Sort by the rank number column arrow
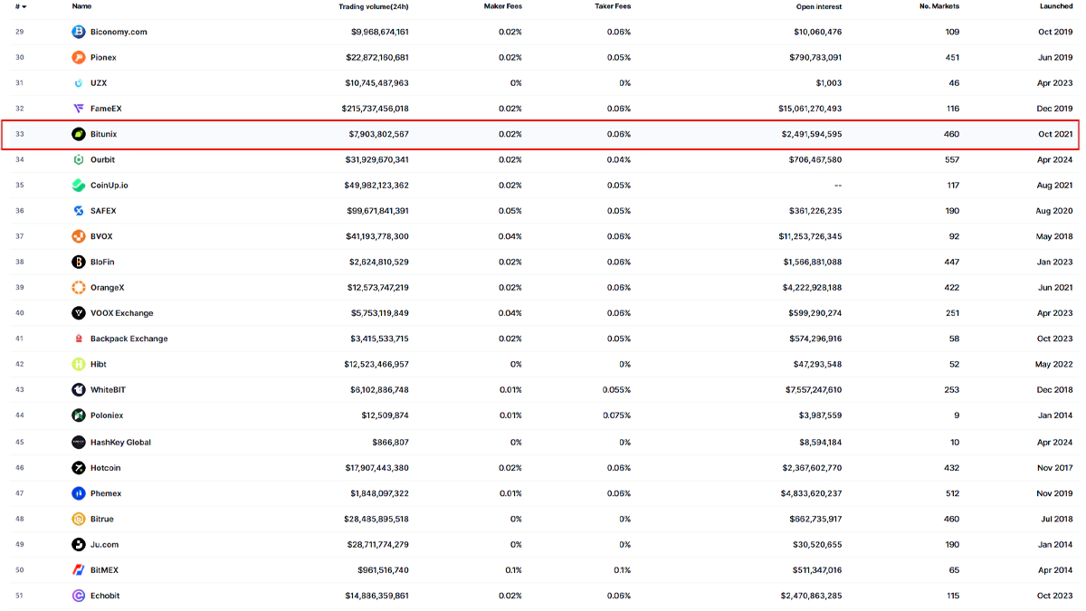The height and width of the screenshot is (611, 1086). click(x=24, y=6)
